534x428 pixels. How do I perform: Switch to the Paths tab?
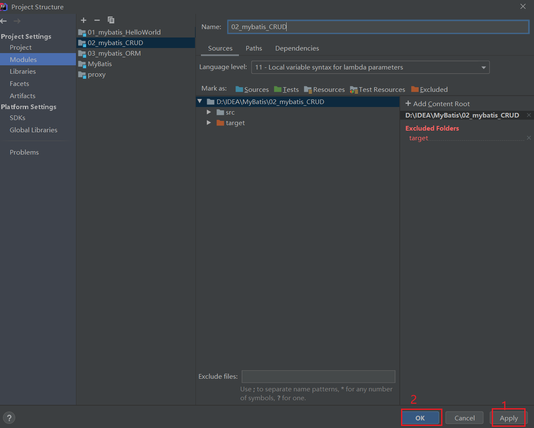(x=254, y=48)
